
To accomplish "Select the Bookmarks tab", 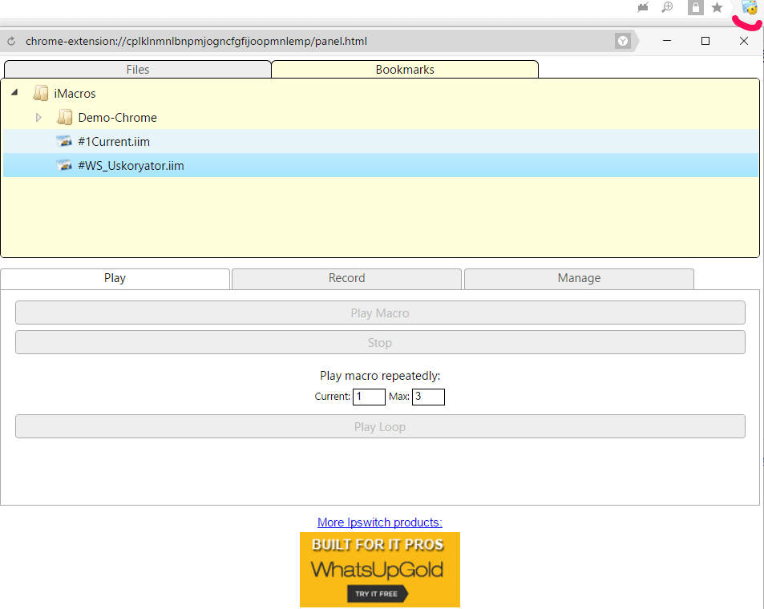I will pyautogui.click(x=405, y=70).
